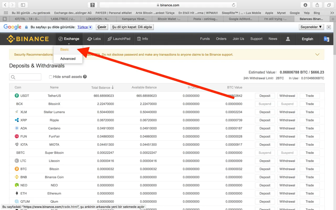
Task: Open a new tab with plus button
Action: click(333, 19)
